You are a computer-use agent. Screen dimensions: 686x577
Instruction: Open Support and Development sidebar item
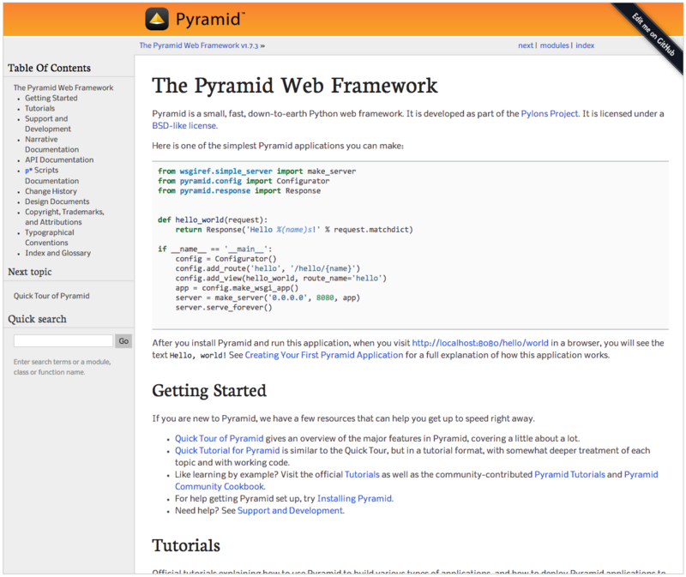pos(48,123)
